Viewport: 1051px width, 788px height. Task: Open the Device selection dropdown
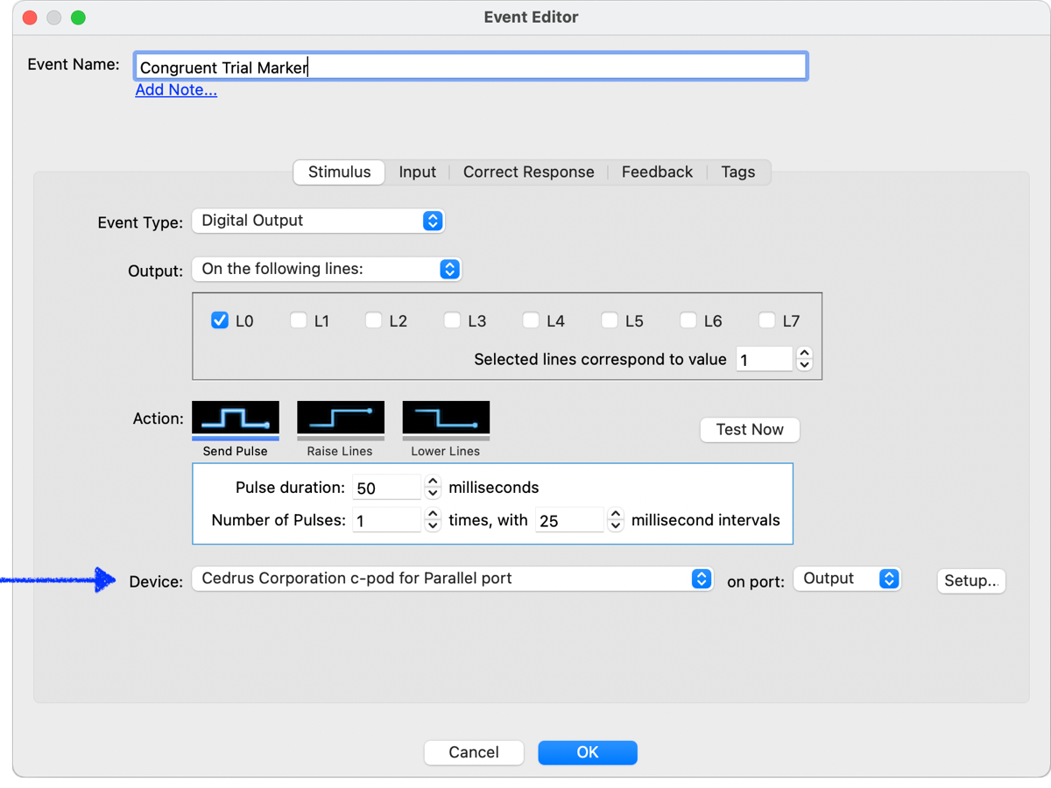click(x=451, y=579)
